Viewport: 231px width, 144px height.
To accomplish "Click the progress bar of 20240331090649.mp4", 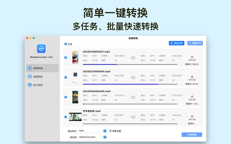I will point(130,84).
